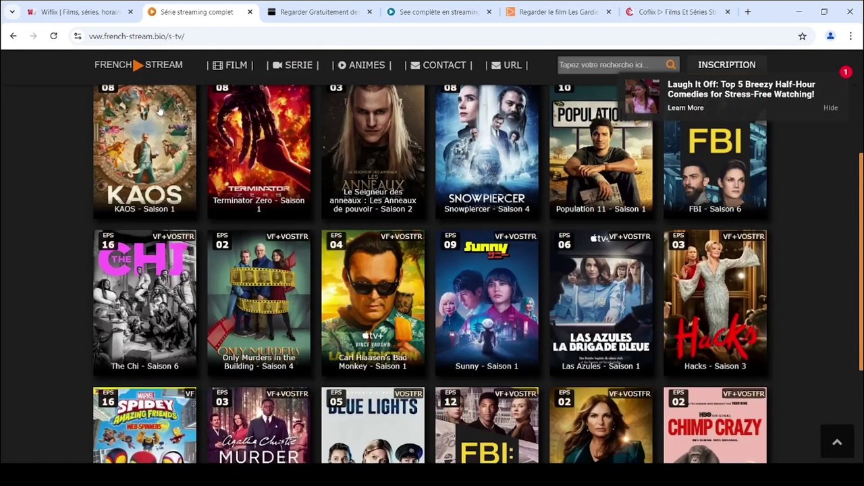Image resolution: width=864 pixels, height=486 pixels.
Task: Open the browser profile icon
Action: (830, 36)
